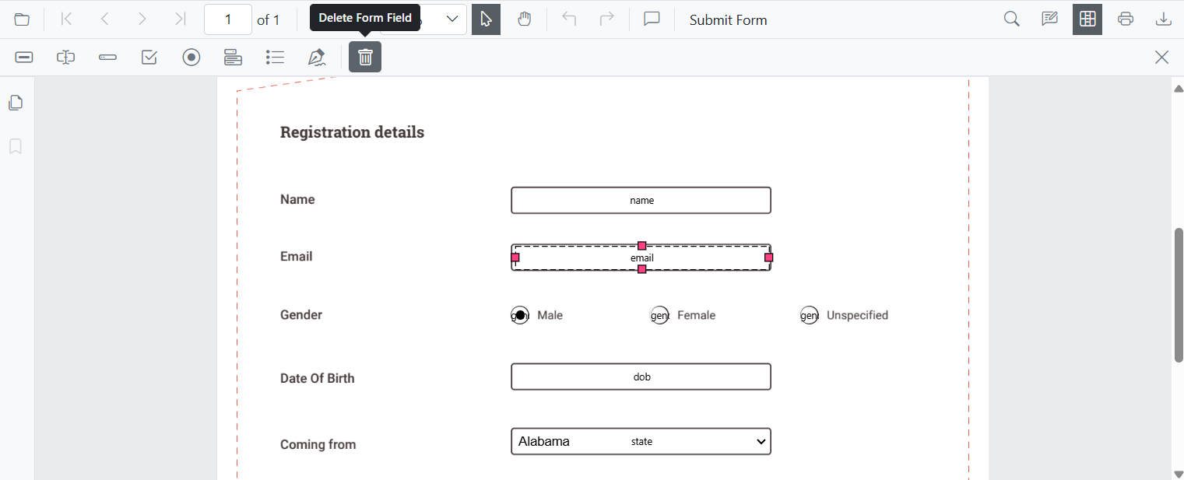Undo the last action
Viewport: 1184px width, 480px height.
[570, 19]
